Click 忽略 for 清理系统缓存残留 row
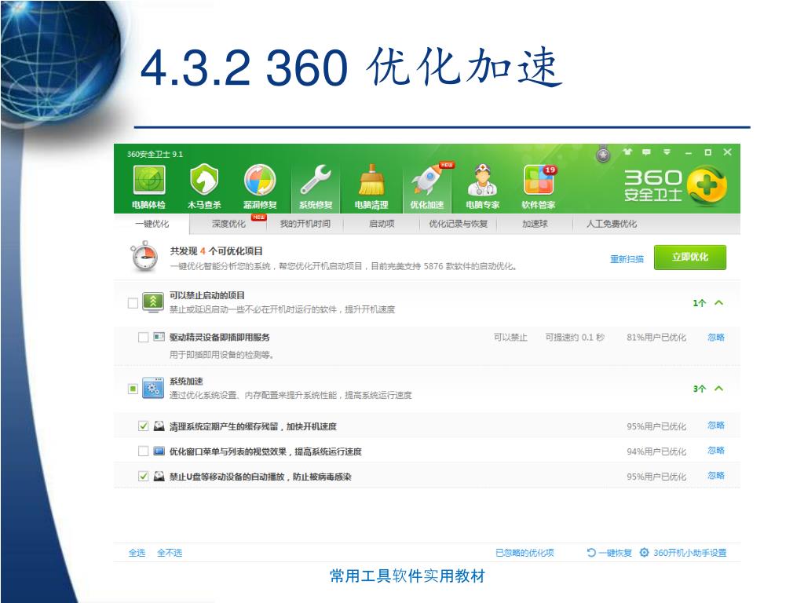Image resolution: width=804 pixels, height=603 pixels. coord(716,425)
